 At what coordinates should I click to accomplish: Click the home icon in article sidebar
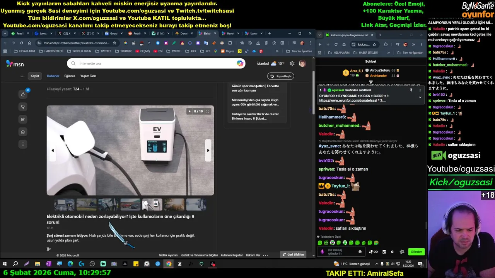(23, 132)
